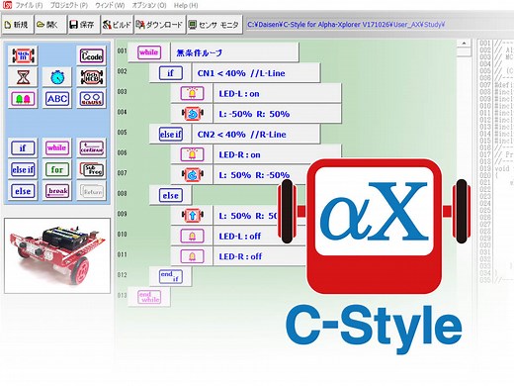Select the C code block icon
Screen dimensions: 514x386
[x=91, y=55]
